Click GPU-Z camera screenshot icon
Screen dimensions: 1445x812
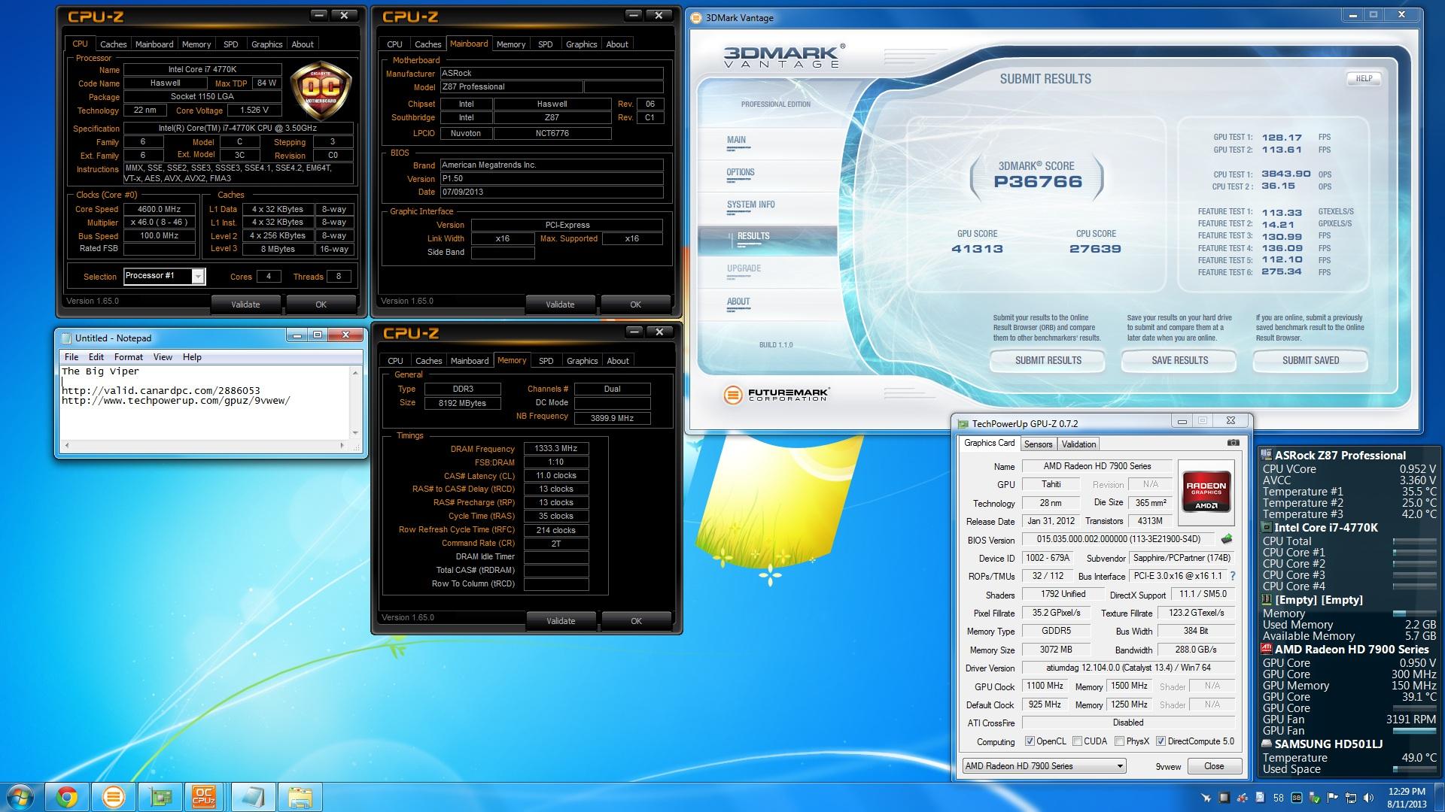1233,443
